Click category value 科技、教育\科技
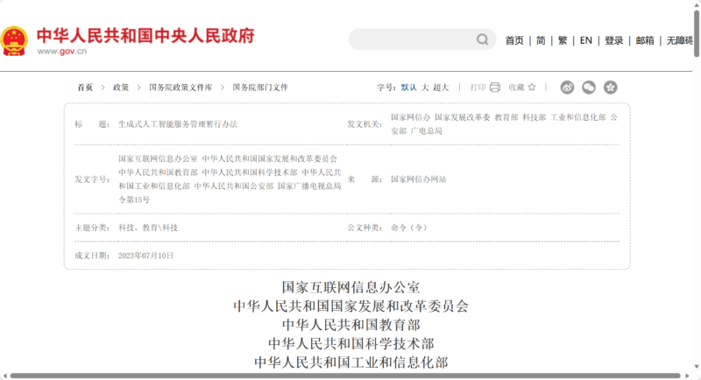Viewport: 701px width, 380px height. tap(148, 228)
